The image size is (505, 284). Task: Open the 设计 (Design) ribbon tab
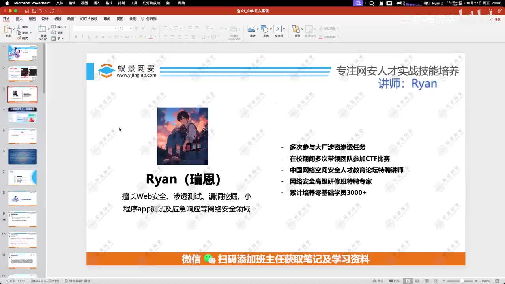pyautogui.click(x=45, y=19)
